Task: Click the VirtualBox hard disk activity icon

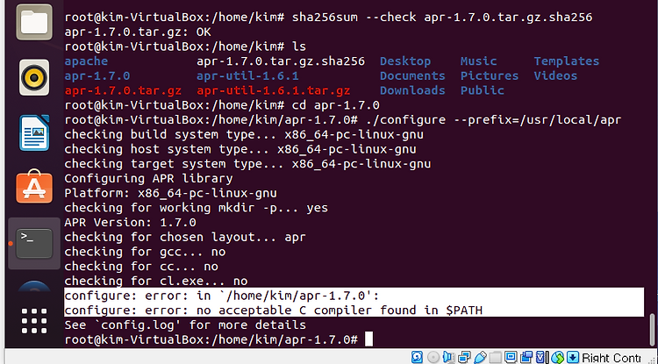Action: 417,357
